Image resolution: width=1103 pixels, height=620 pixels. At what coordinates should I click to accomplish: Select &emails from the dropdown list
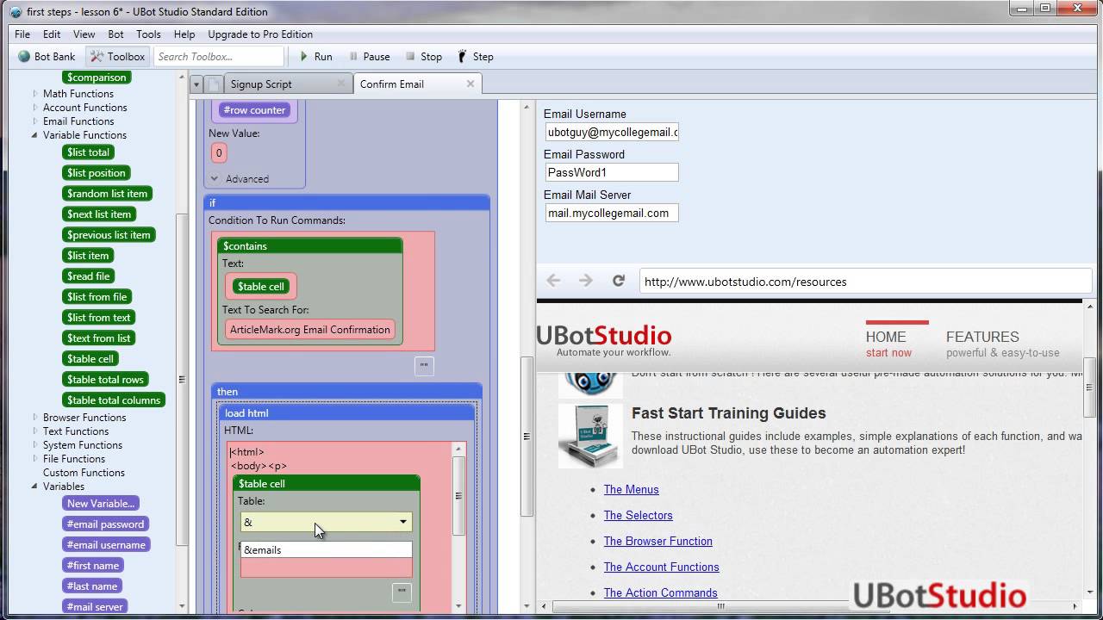[326, 549]
